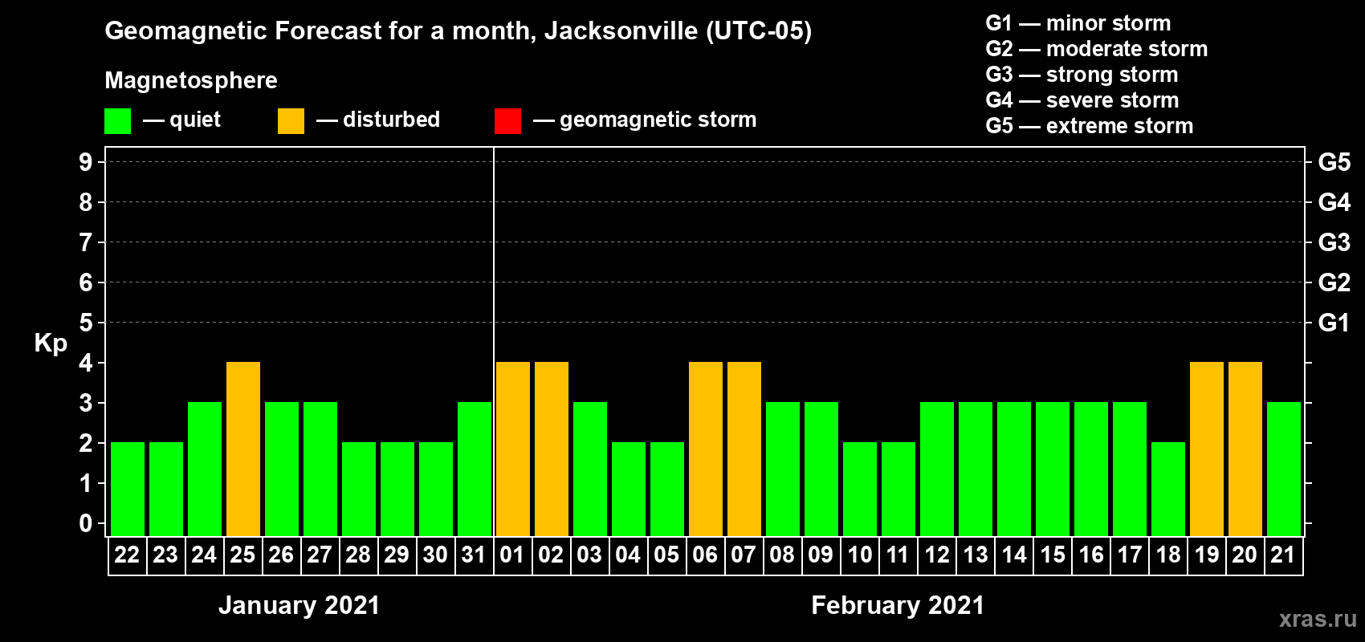This screenshot has height=642, width=1365.
Task: Click the G3 label on the right axis
Action: pyautogui.click(x=1334, y=242)
